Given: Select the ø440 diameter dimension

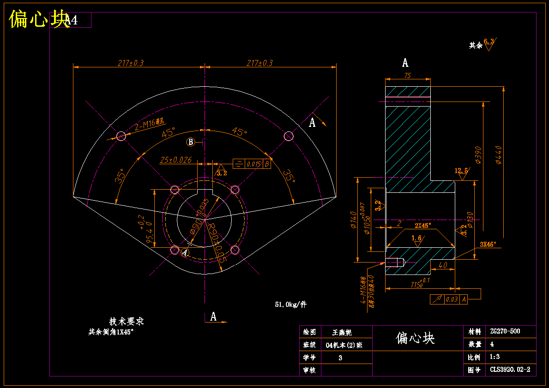Looking at the screenshot, I should coord(498,155).
